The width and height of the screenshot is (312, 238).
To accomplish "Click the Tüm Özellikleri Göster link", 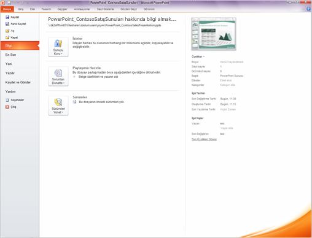I will 204,139.
